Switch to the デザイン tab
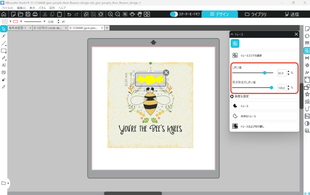Screen dimensions: 310x195 click(220, 14)
